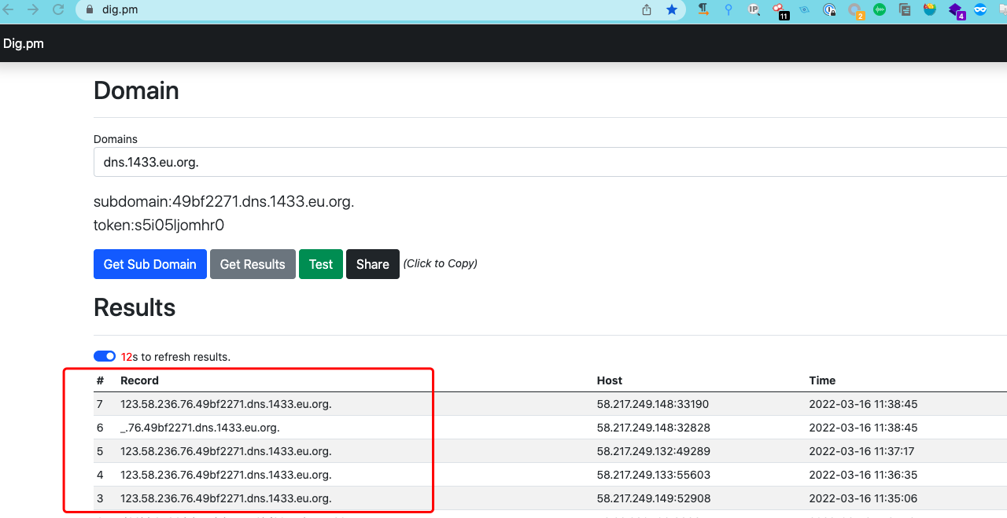This screenshot has height=518, width=1007.
Task: Click host 58.217.249.148:33190 in row 7
Action: [652, 404]
